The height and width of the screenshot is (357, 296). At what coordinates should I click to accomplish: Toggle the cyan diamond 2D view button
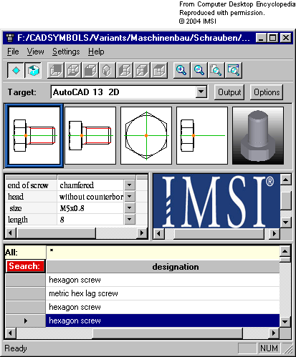(x=16, y=70)
